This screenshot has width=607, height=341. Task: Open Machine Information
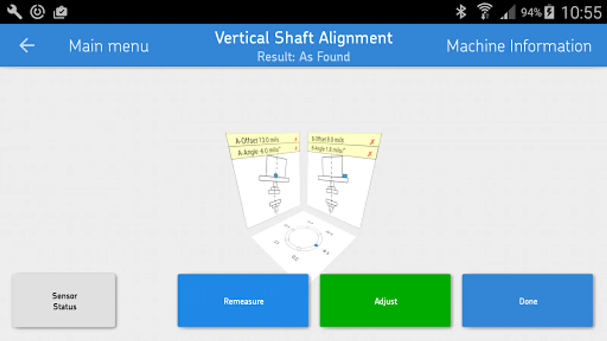[x=519, y=46]
